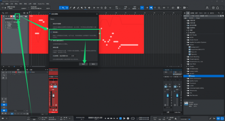Toggle the Loop button in transport
Screen dimensions: 225x121
133,118
